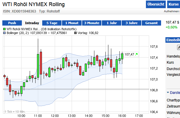Select the 1 Jahr chart range
Viewport: 180px width, 118px height.
[112, 23]
